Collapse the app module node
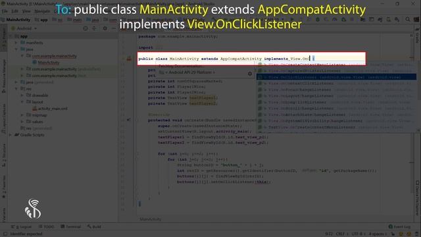Image resolution: width=421 pixels, height=237 pixels. (x=11, y=36)
